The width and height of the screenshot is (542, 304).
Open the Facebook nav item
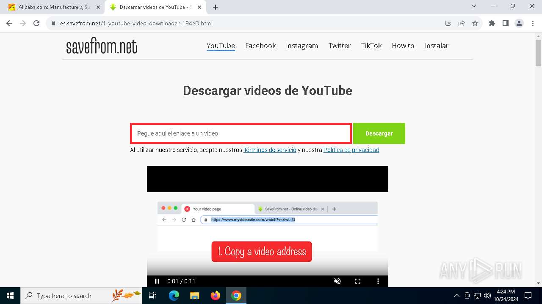point(260,46)
